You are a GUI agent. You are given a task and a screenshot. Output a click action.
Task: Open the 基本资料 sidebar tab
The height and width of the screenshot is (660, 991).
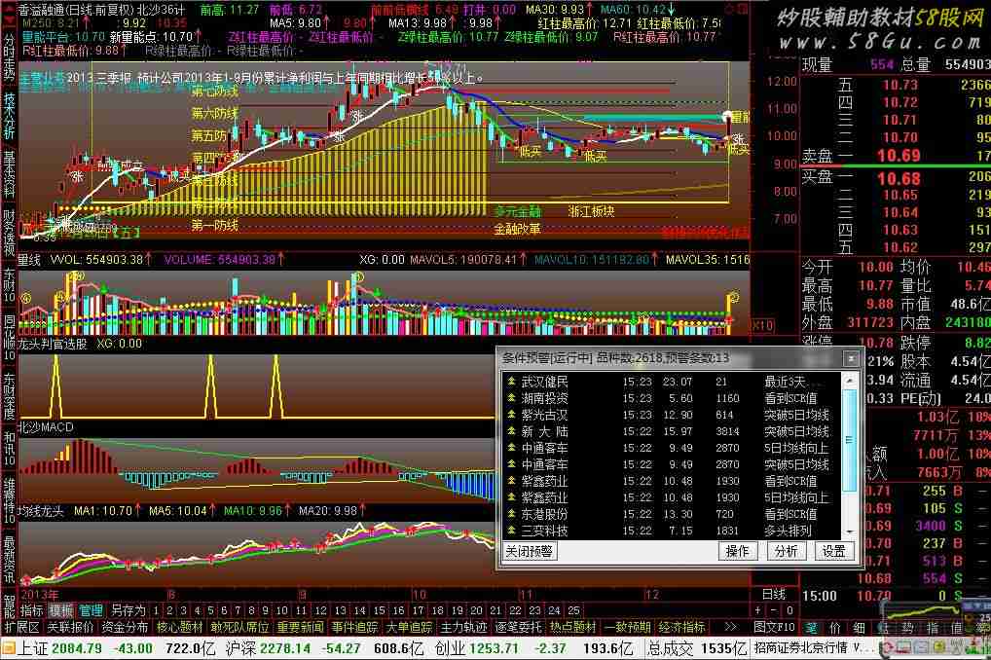pyautogui.click(x=9, y=174)
